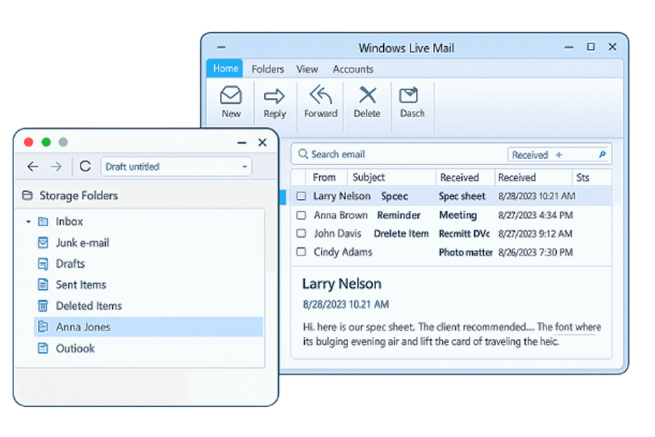Click the New email envelope icon
The image size is (655, 437).
coord(230,95)
